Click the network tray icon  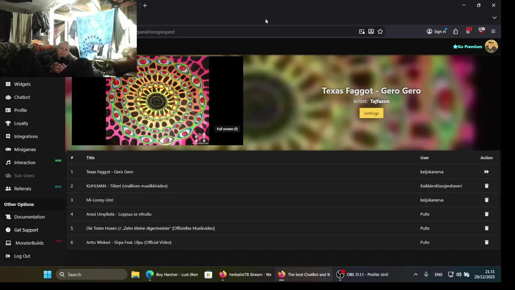(451, 275)
